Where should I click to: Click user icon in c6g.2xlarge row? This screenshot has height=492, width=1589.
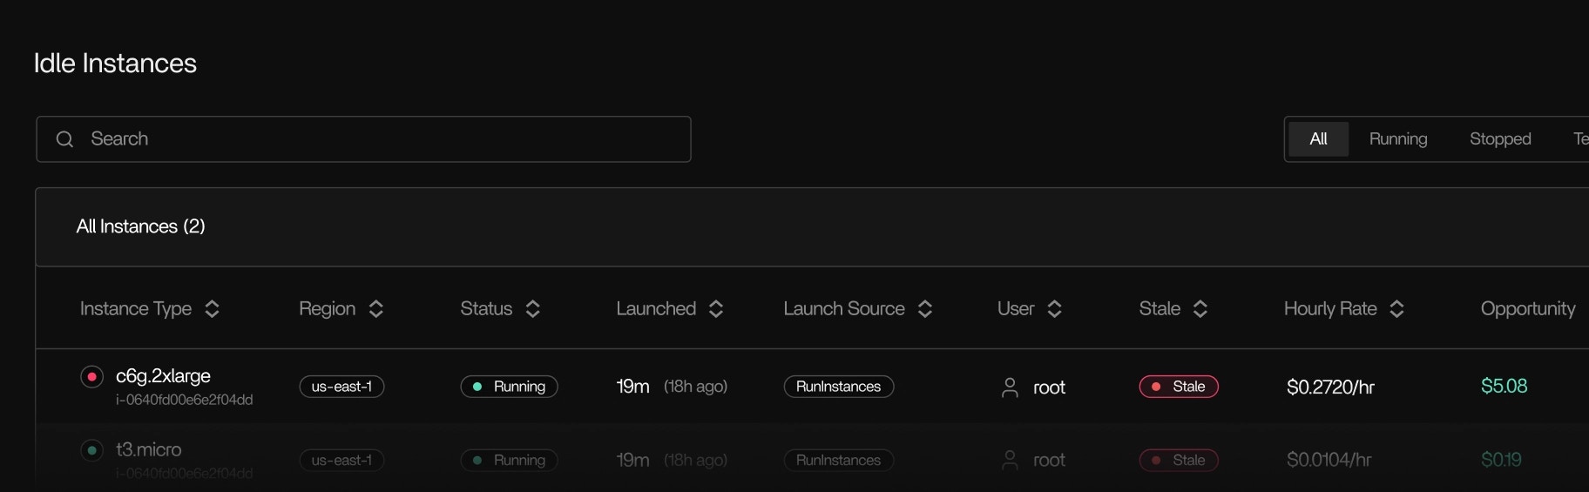coord(1010,388)
